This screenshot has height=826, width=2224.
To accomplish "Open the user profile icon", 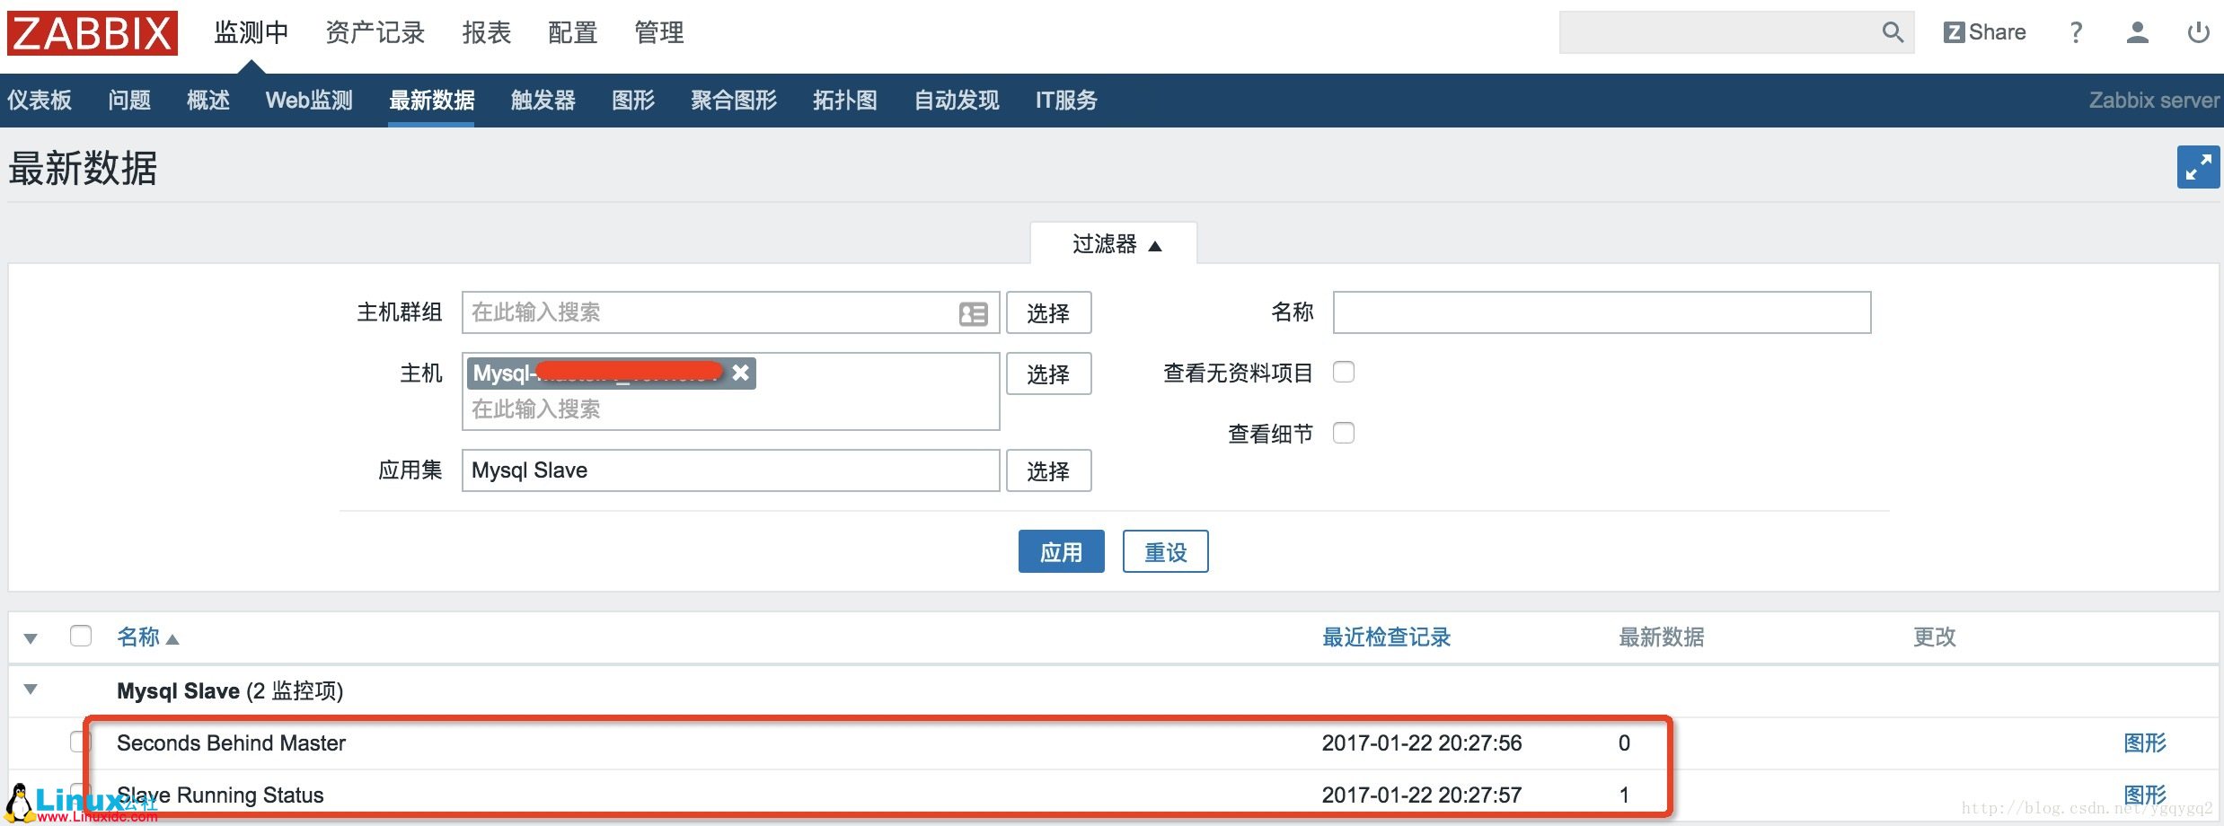I will (2138, 31).
